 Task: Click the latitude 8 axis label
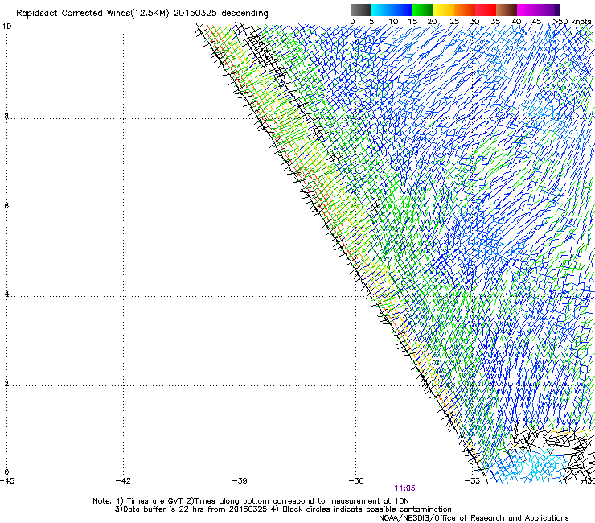pos(6,116)
